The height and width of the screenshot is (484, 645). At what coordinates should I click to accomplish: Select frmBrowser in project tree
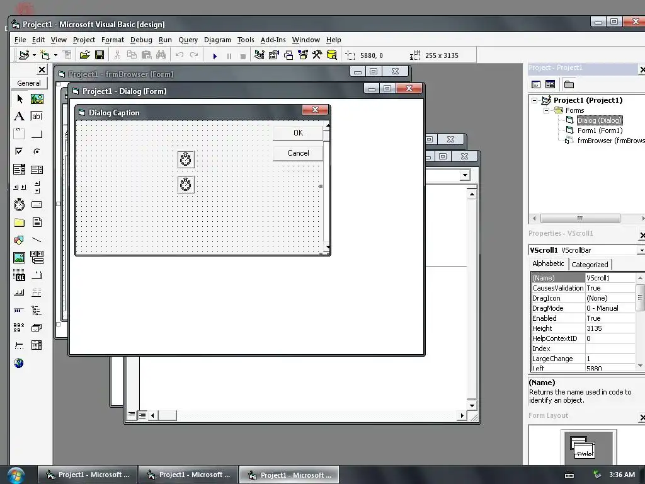pos(611,141)
